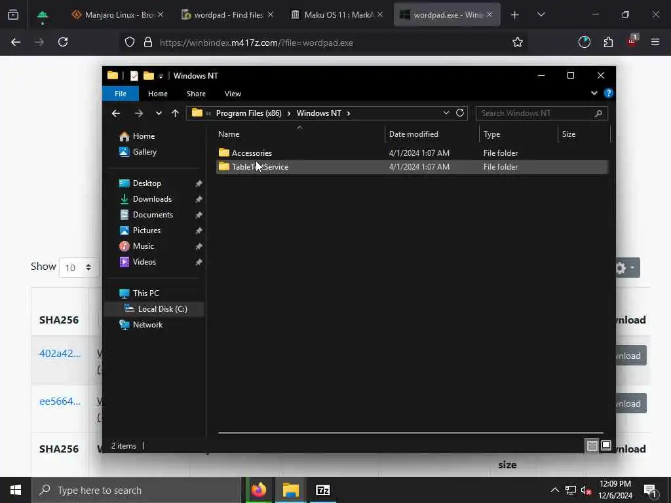Screen dimensions: 671x503
Task: Switch to details view icon
Action: [592, 446]
